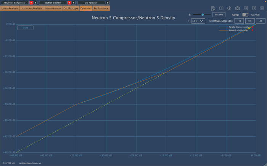Screen dimensions: 267x166
Task: Click the -18.00 dB x-axis label
Action: click(166, 155)
